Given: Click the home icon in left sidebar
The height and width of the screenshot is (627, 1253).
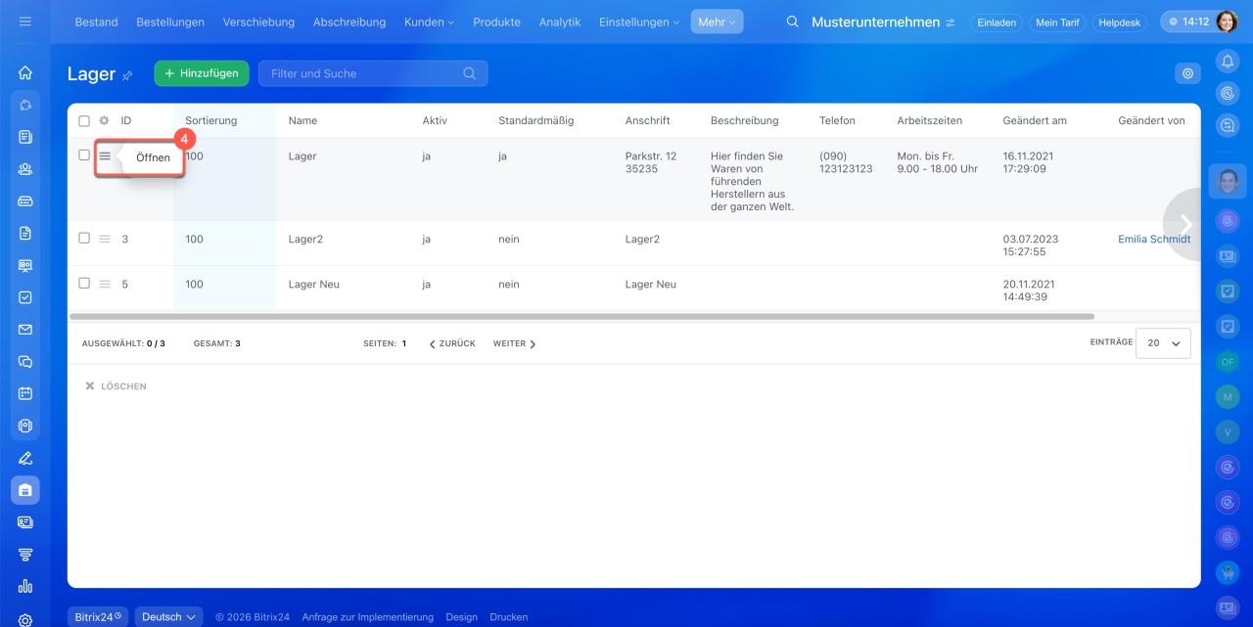Looking at the screenshot, I should pos(25,72).
